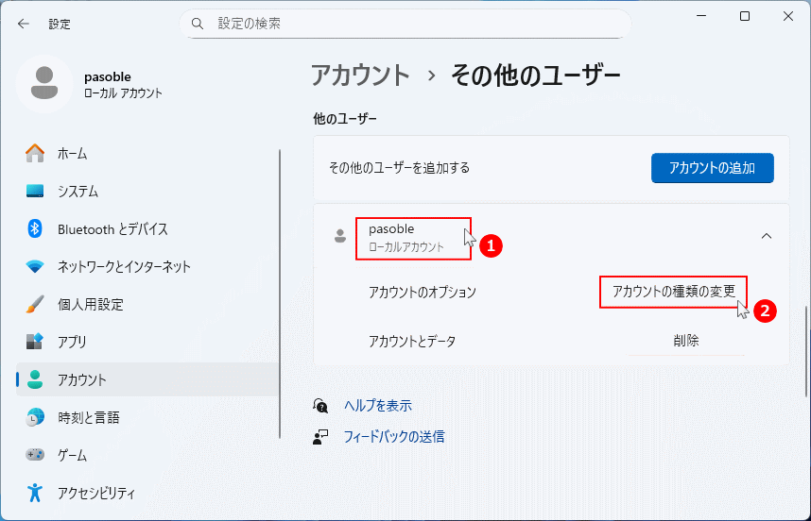This screenshot has width=811, height=521.
Task: Click the help headset icon
Action: tap(320, 406)
